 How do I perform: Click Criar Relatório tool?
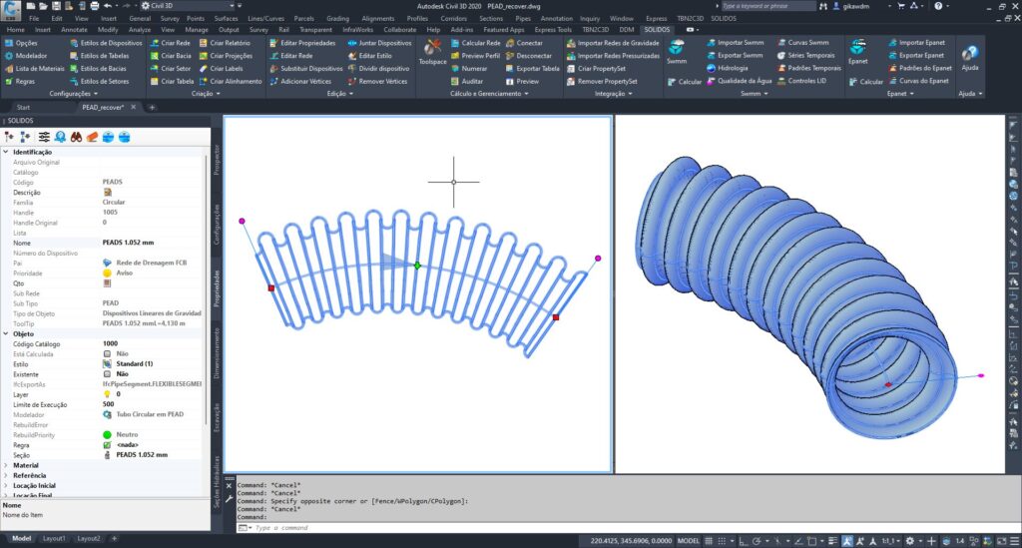(225, 43)
